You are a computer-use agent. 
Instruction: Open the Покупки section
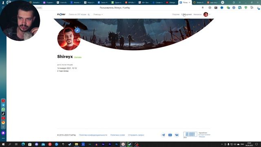pos(176,15)
